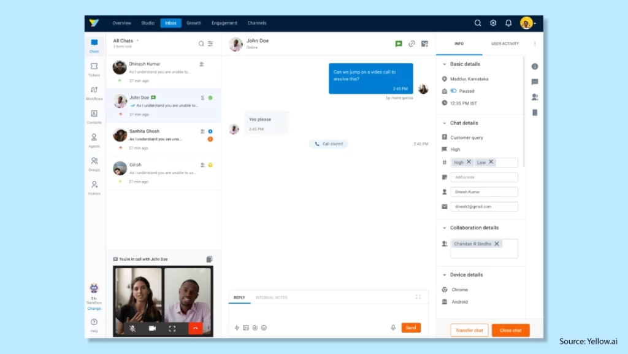The height and width of the screenshot is (354, 628).
Task: Open the settings gear in top bar
Action: tap(493, 23)
